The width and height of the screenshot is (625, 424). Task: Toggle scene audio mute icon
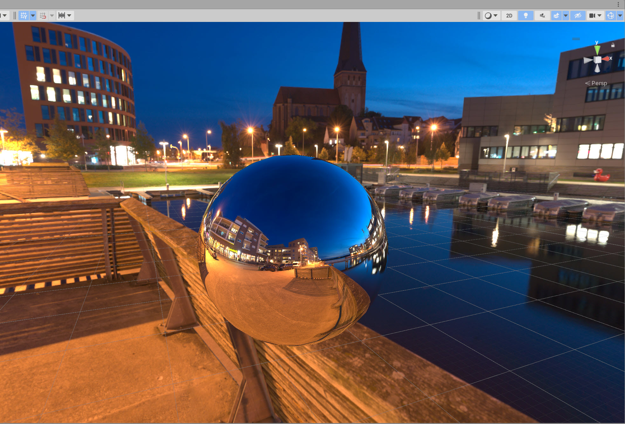click(x=542, y=16)
